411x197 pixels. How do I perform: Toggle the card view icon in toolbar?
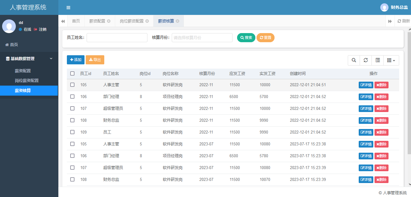coord(378,60)
